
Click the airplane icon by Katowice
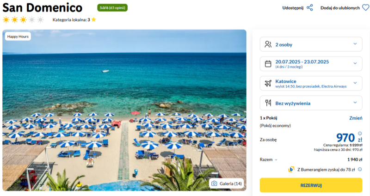coord(268,83)
